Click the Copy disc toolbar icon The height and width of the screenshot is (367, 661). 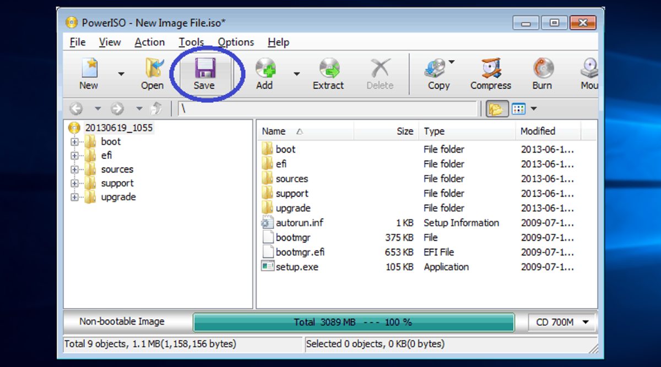point(438,74)
